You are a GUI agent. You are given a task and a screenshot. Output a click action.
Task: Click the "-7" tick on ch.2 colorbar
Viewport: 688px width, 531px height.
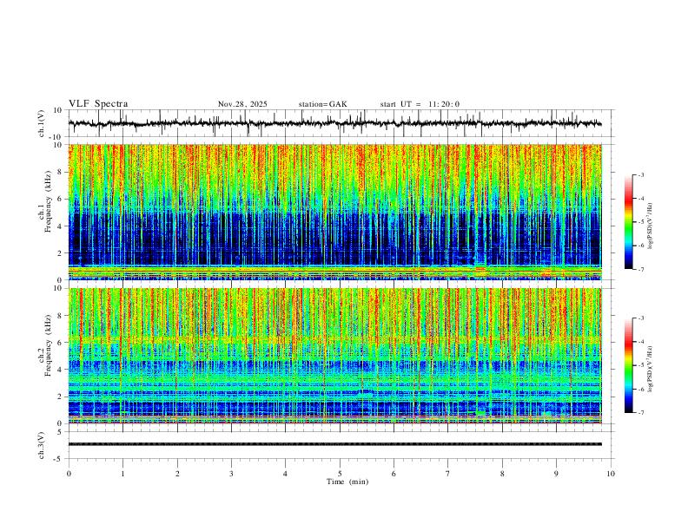point(640,413)
